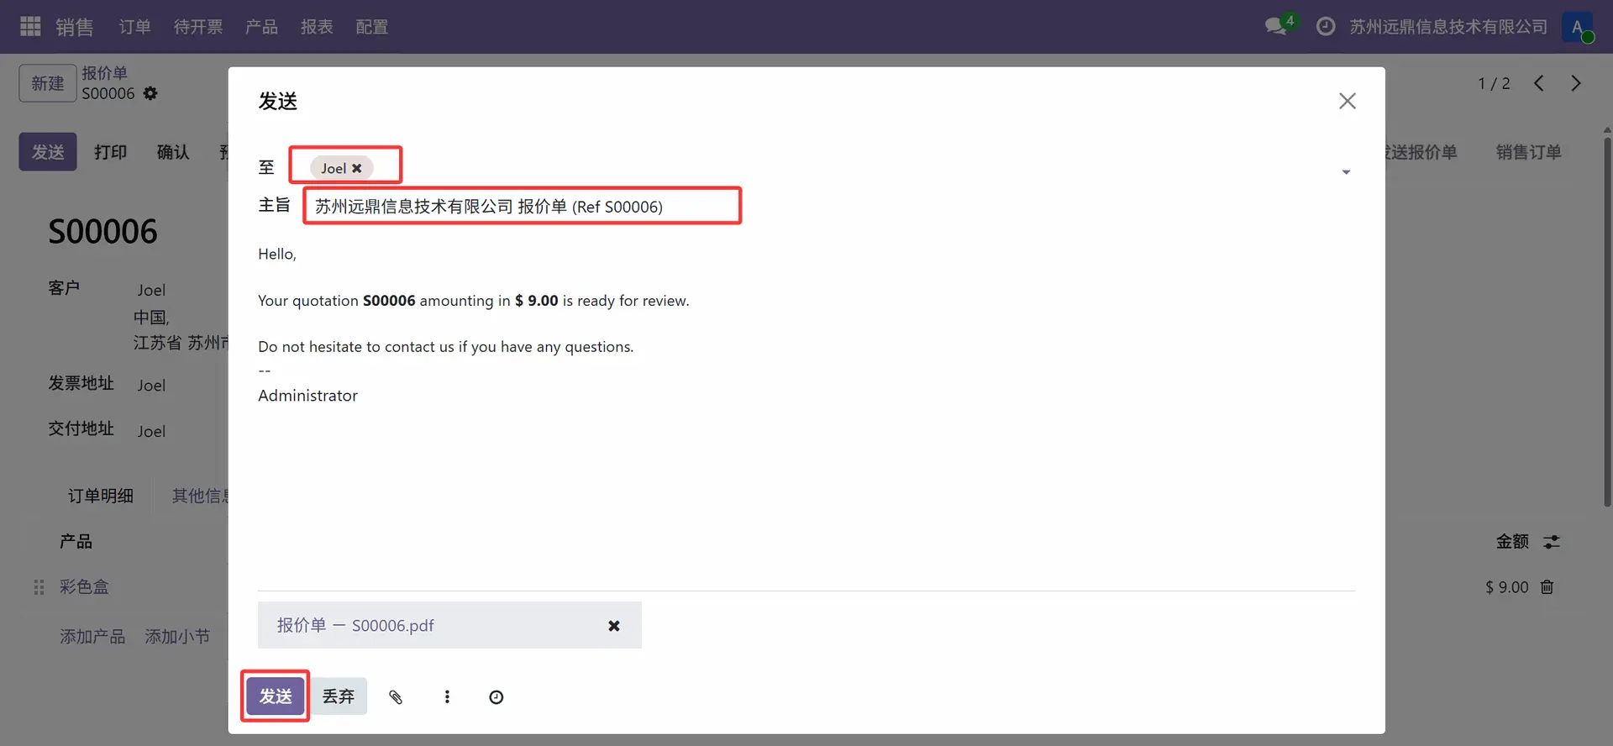Viewport: 1613px width, 746px height.
Task: Remove Joel from recipients
Action: (x=357, y=168)
